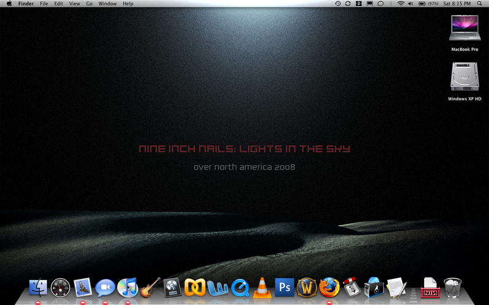Open the volume speaker menu icon
The height and width of the screenshot is (305, 489).
(x=411, y=4)
